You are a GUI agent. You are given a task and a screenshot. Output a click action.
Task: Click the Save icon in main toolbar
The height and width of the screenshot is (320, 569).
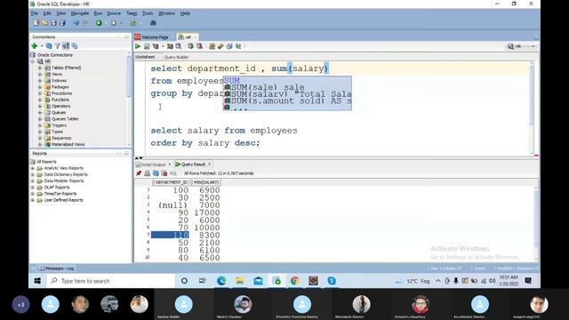(53, 23)
